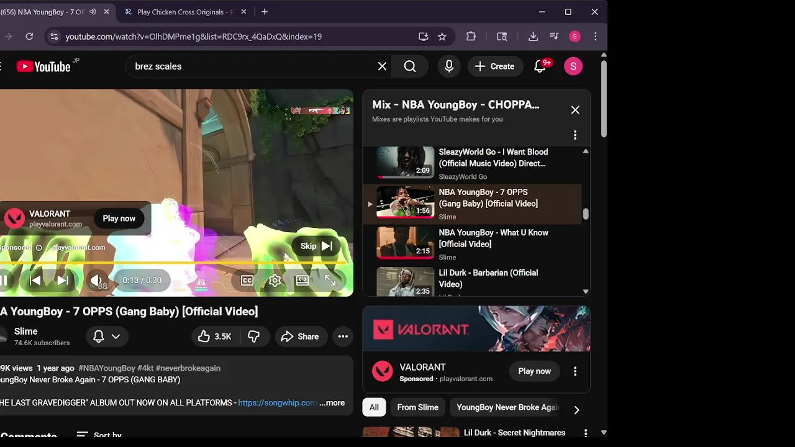Click the Valorant advertiser logo on overlay
Viewport: 795px width, 447px height.
[x=14, y=218]
